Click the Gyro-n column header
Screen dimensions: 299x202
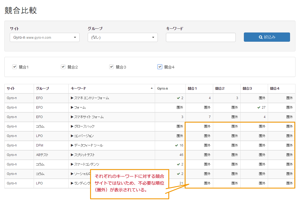pyautogui.click(x=163, y=89)
